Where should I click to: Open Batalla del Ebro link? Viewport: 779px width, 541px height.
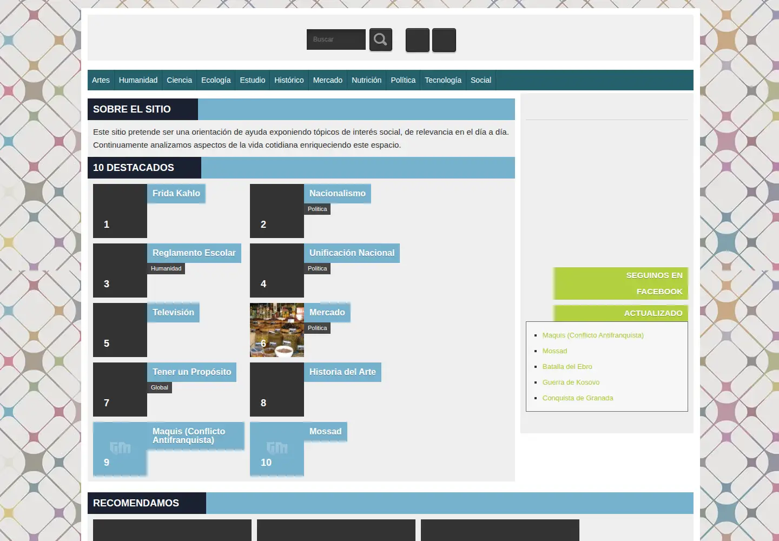click(x=567, y=367)
